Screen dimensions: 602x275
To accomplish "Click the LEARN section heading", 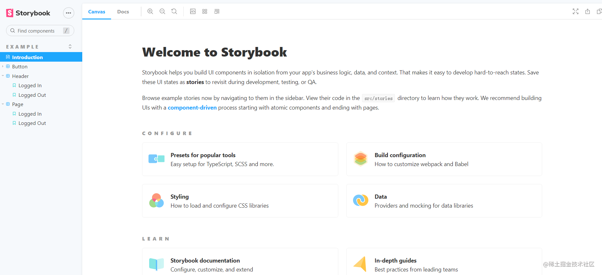I will click(x=156, y=239).
